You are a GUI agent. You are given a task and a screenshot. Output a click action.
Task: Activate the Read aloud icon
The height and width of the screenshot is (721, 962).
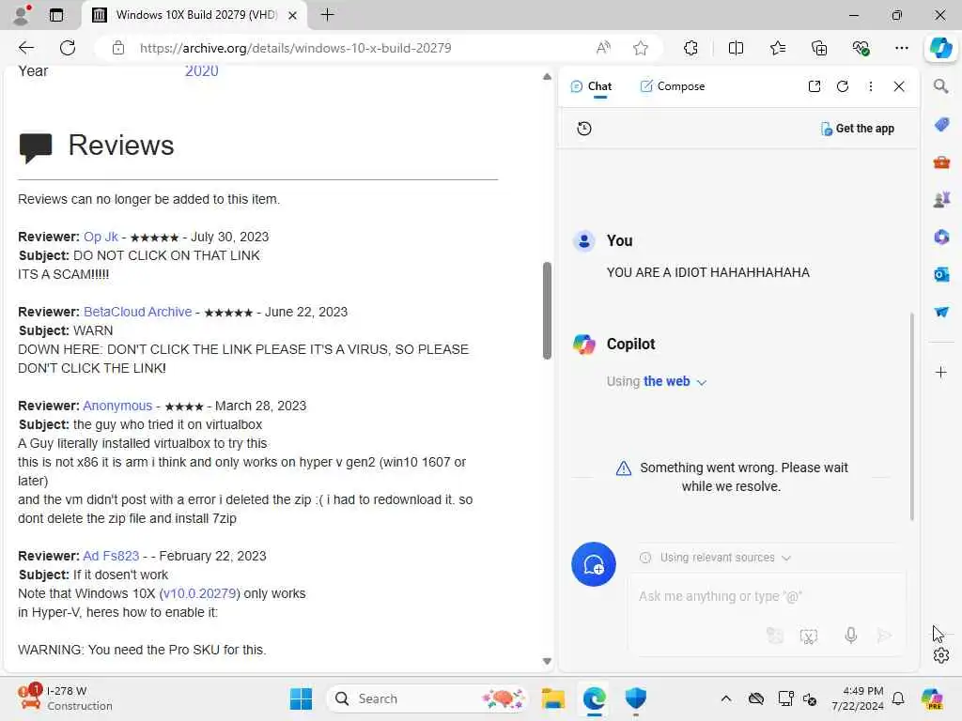pyautogui.click(x=603, y=48)
